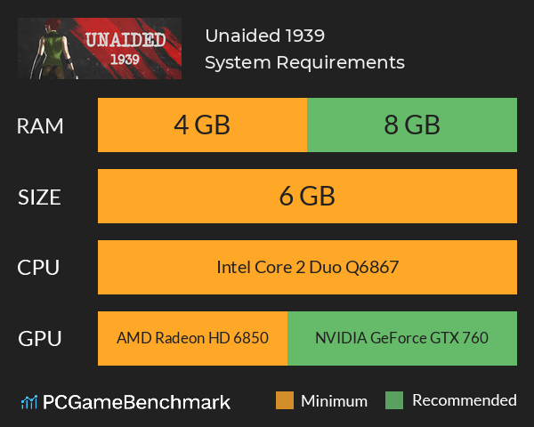Click the CPU row label

point(38,267)
